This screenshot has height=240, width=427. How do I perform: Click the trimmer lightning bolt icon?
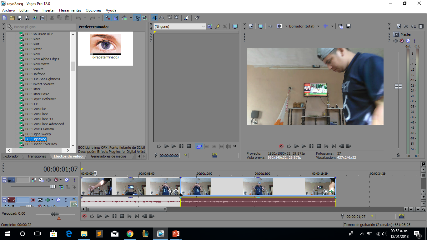pyautogui.click(x=218, y=27)
